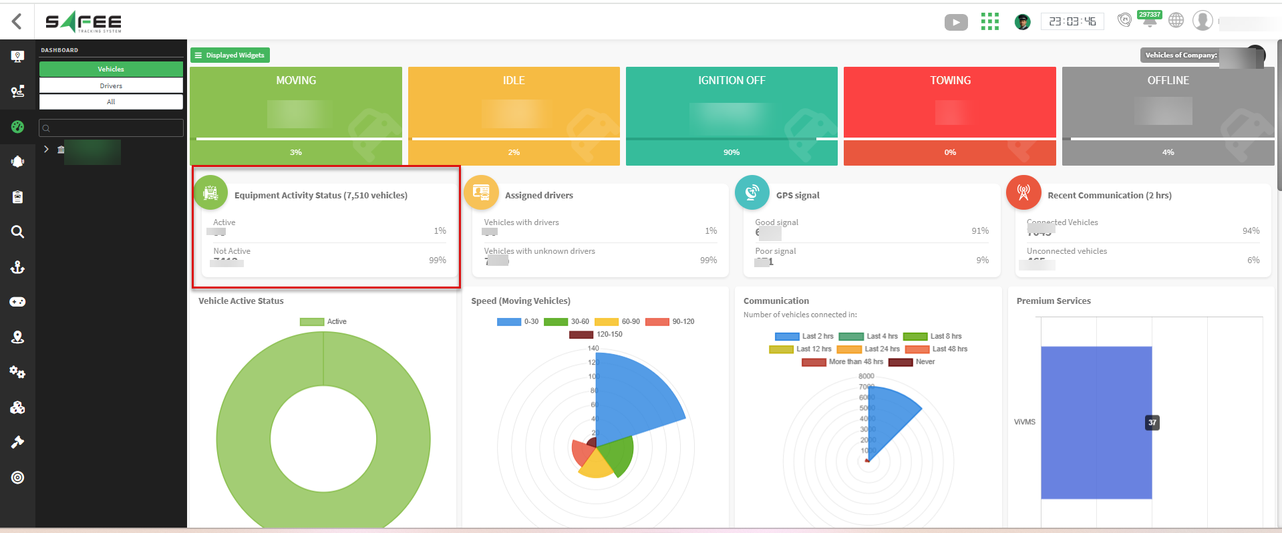Viewport: 1282px width, 533px height.
Task: Open the gamepad control icon in sidebar
Action: [x=17, y=302]
